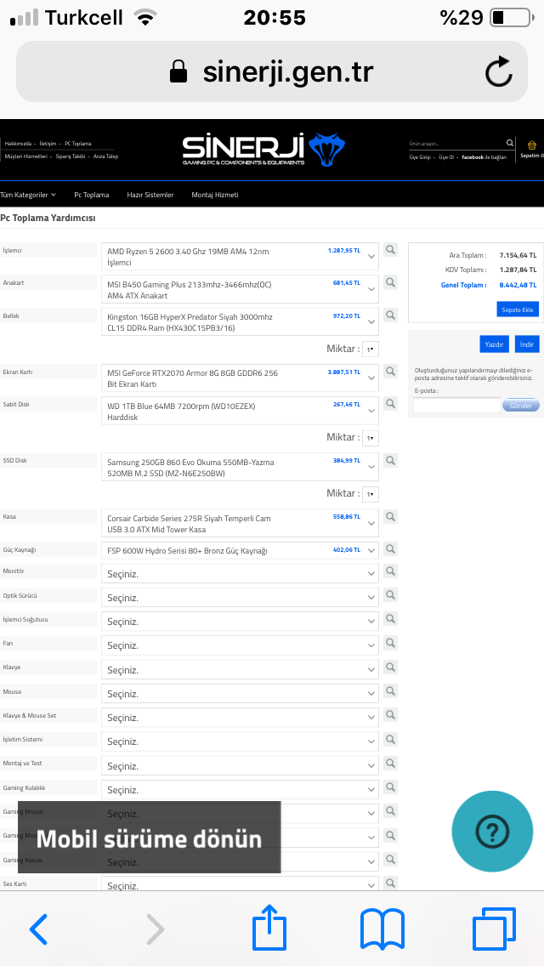Viewport: 544px width, 966px height.
Task: Open Pc Toplama in the navigation bar
Action: click(x=92, y=195)
